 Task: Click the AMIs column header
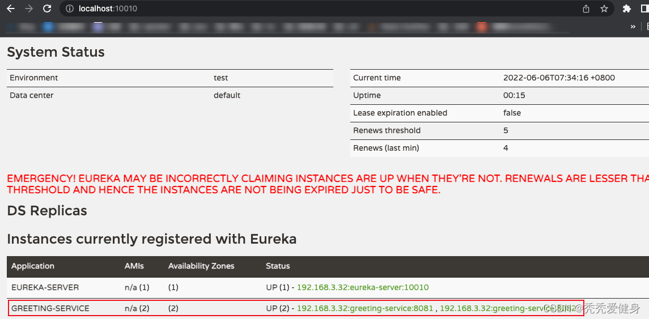tap(134, 266)
